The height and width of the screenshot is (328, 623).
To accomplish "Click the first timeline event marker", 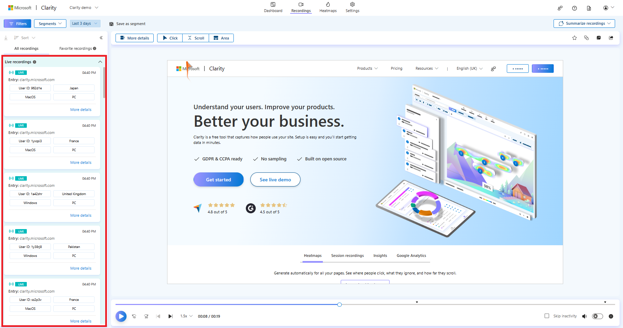I will [417, 302].
